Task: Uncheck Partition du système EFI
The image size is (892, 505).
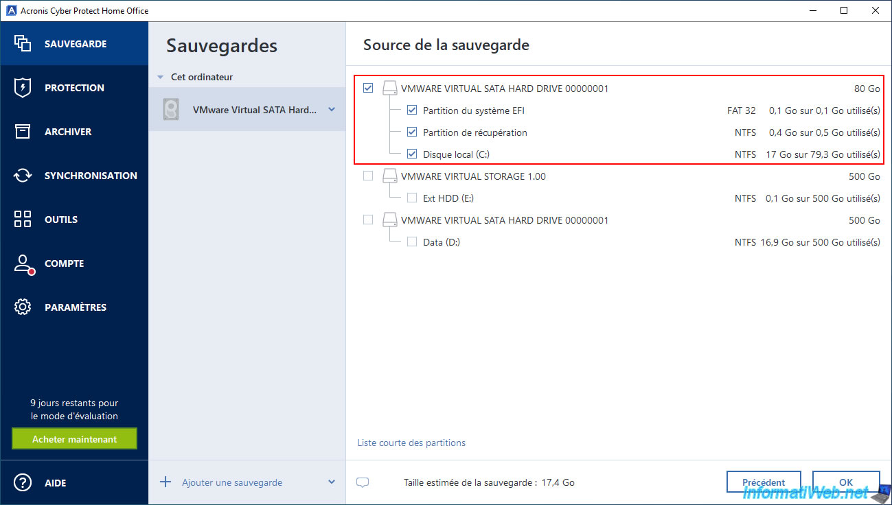Action: (x=412, y=110)
